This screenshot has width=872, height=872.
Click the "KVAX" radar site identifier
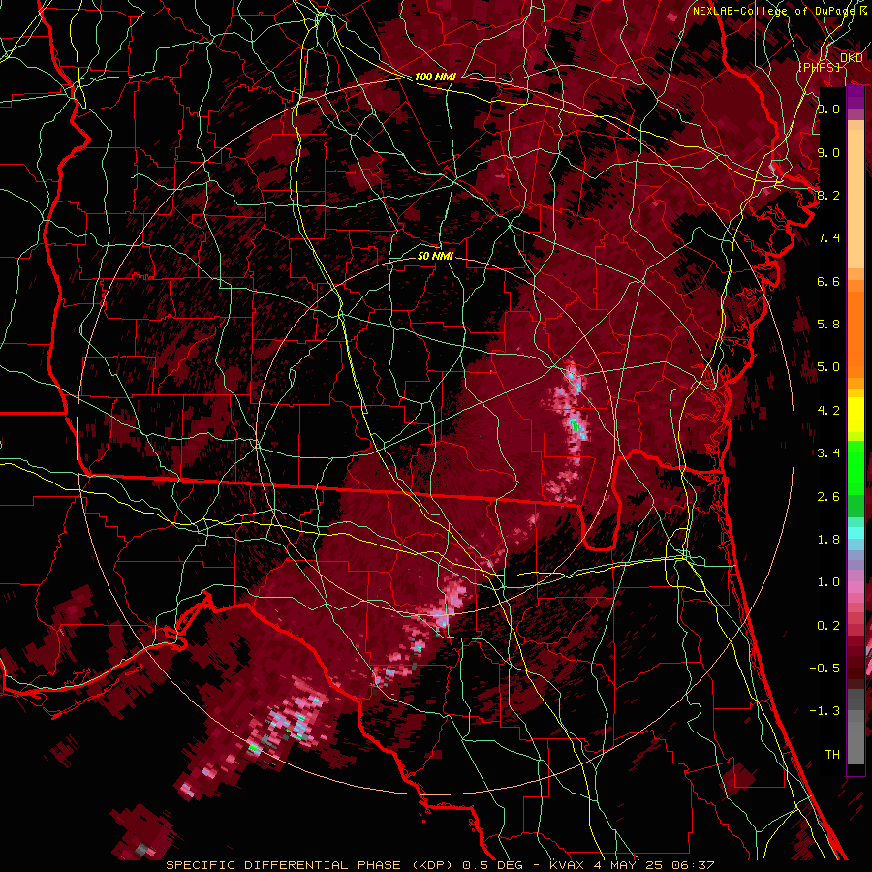pyautogui.click(x=569, y=865)
